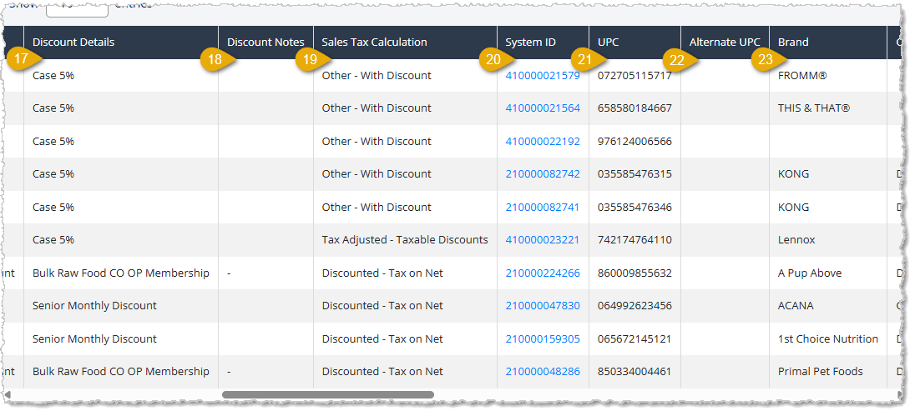Select UPC 742174764110 cell
Image resolution: width=915 pixels, height=416 pixels.
click(x=634, y=239)
